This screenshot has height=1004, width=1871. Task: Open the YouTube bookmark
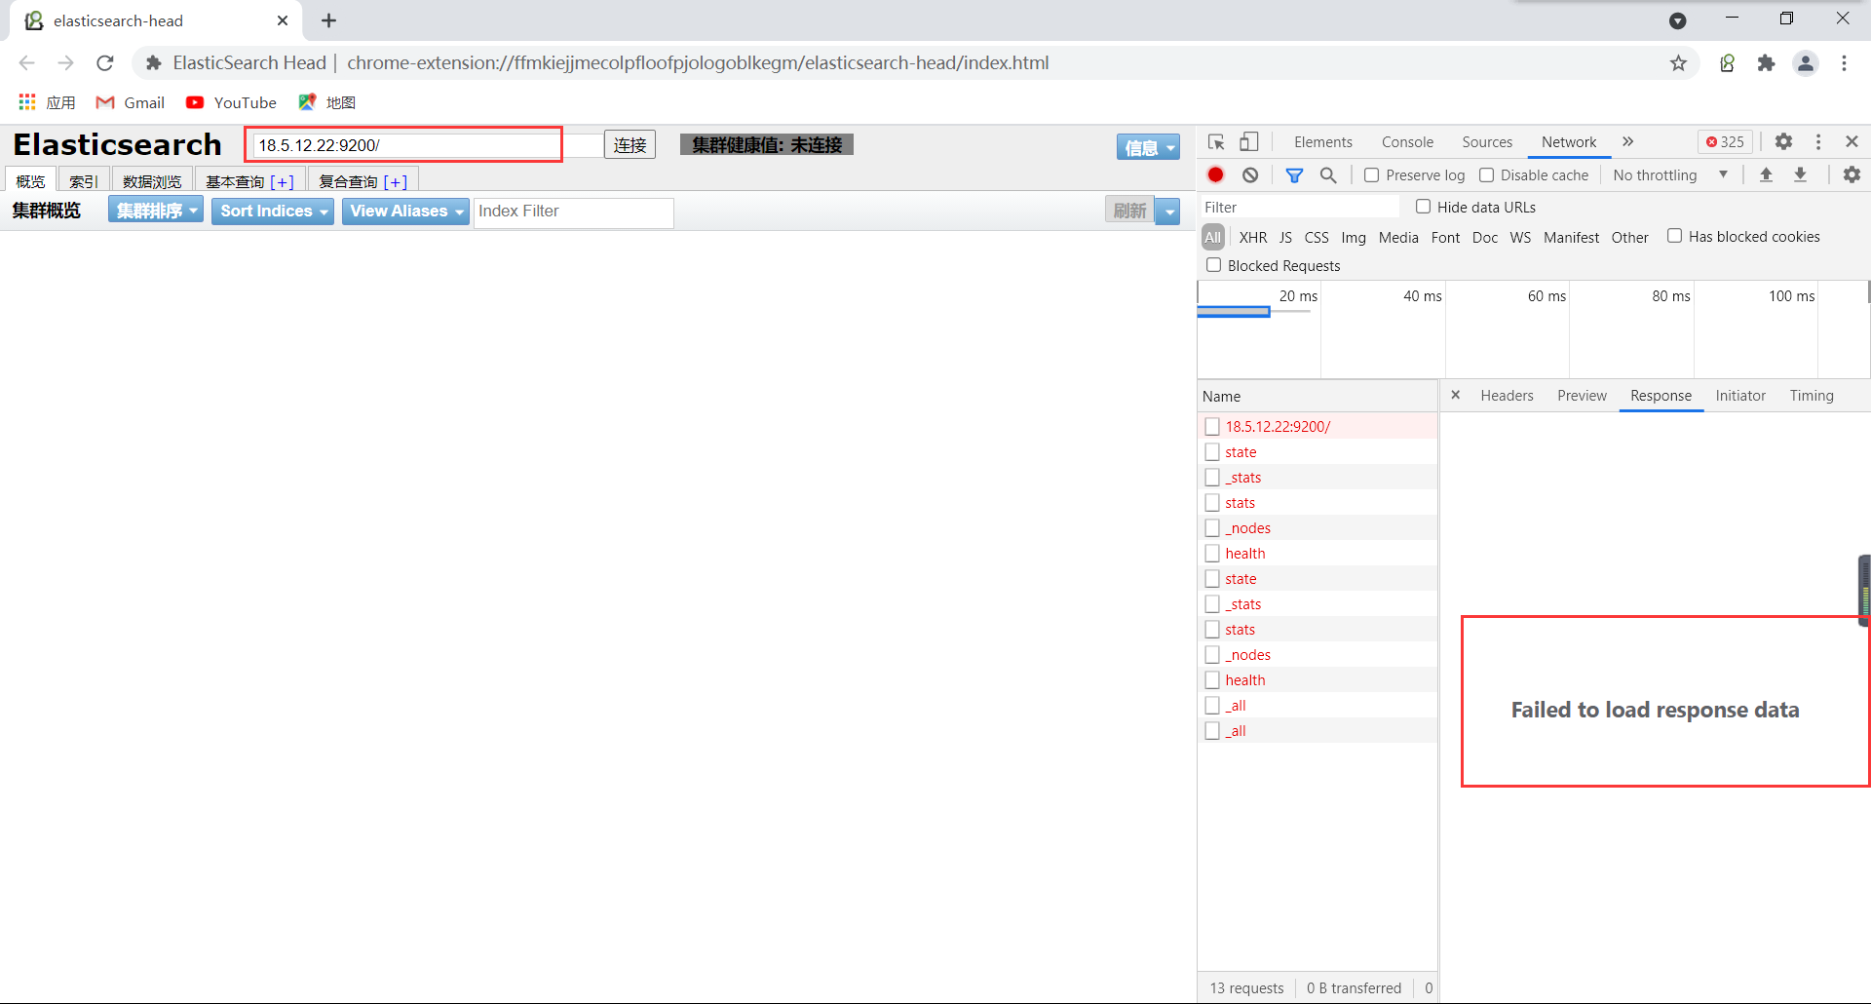231,102
